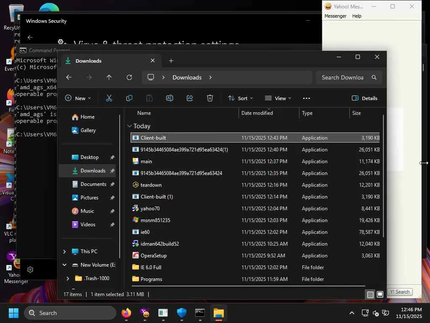The width and height of the screenshot is (430, 323).
Task: Click the taskbar Search box
Action: click(70, 313)
